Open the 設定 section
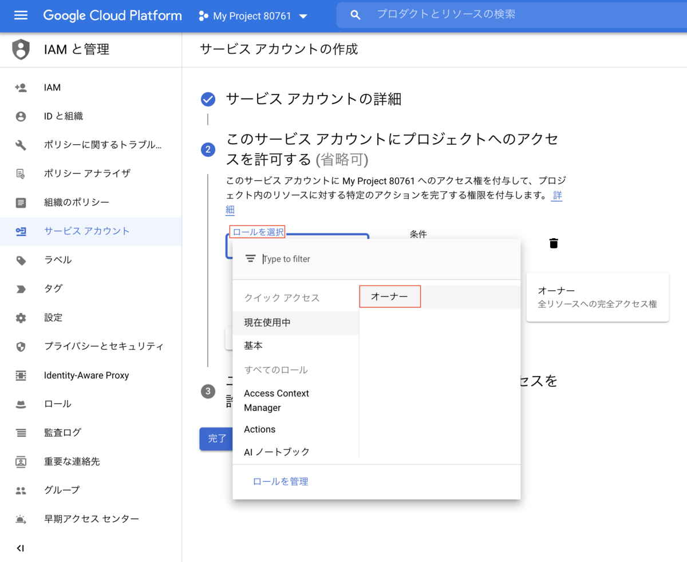Screen dimensions: 687x562 click(x=54, y=318)
